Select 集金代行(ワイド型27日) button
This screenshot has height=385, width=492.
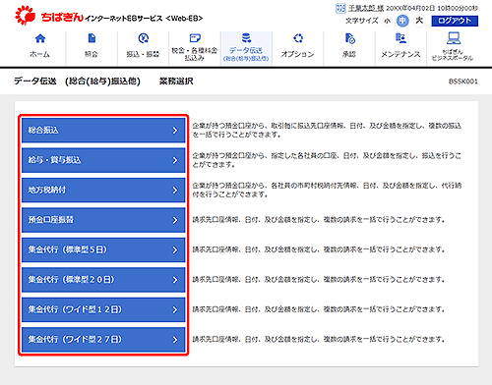[x=103, y=340]
